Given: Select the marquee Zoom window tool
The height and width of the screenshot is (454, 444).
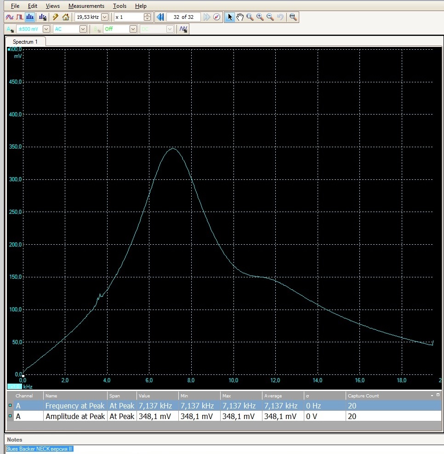Looking at the screenshot, I should 250,17.
